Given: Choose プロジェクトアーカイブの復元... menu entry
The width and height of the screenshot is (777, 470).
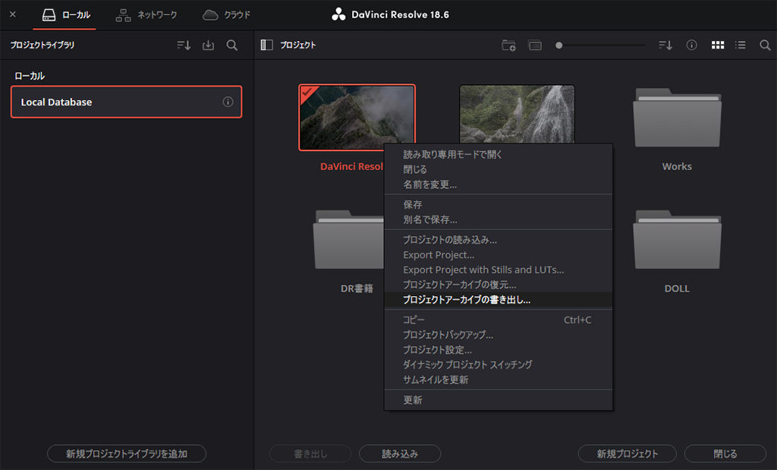Looking at the screenshot, I should tap(499, 285).
